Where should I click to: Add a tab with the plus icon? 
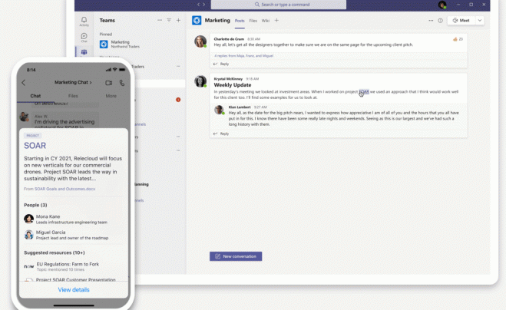(276, 20)
